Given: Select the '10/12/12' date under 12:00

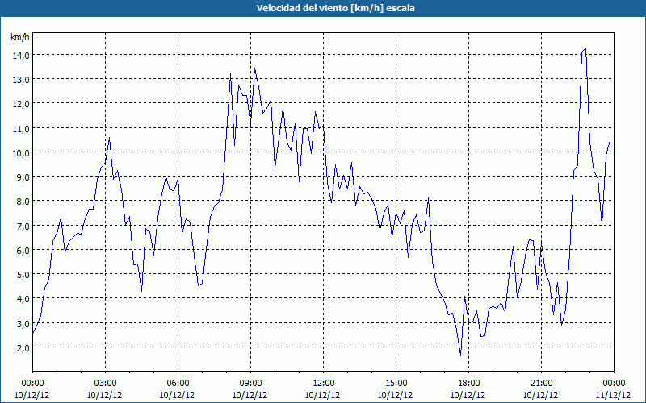Looking at the screenshot, I should pos(323,395).
